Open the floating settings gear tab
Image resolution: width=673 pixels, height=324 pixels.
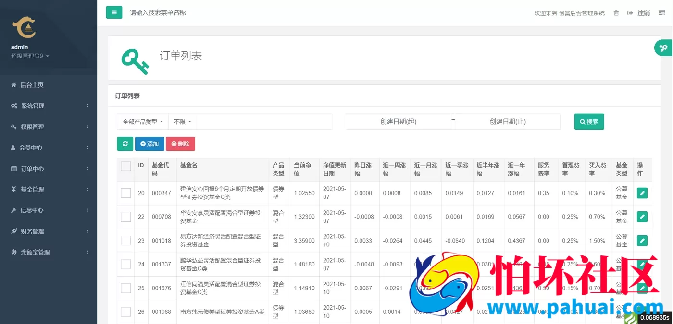664,48
